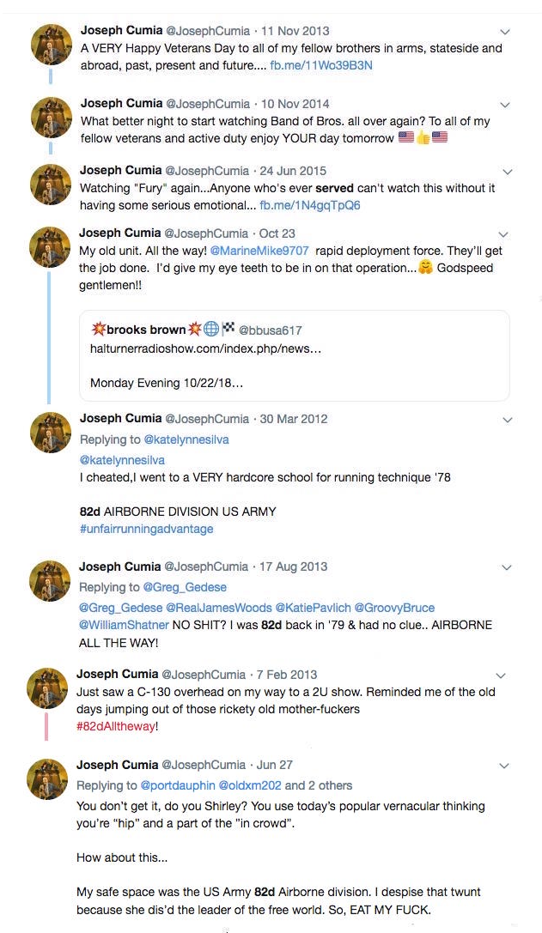This screenshot has width=542, height=933.
Task: Open the fb.me/1N4gqTpQ6 link
Action: 310,205
